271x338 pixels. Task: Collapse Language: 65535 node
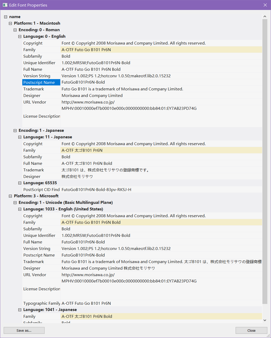click(20, 183)
